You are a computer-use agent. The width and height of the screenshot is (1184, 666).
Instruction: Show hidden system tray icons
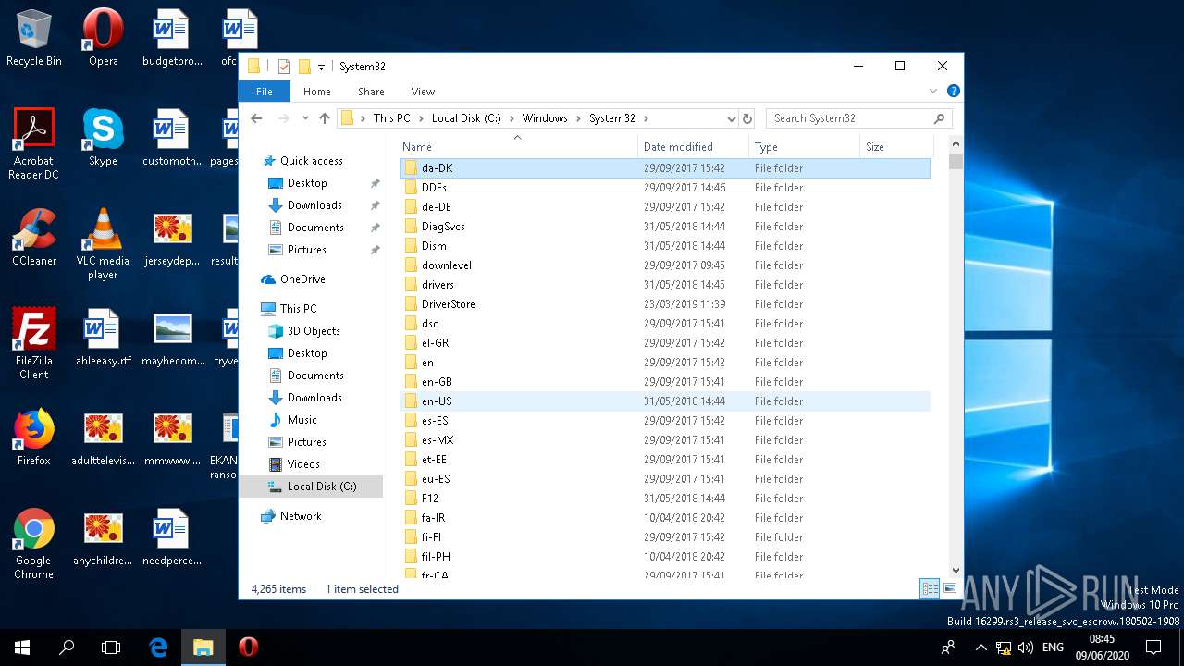(980, 647)
